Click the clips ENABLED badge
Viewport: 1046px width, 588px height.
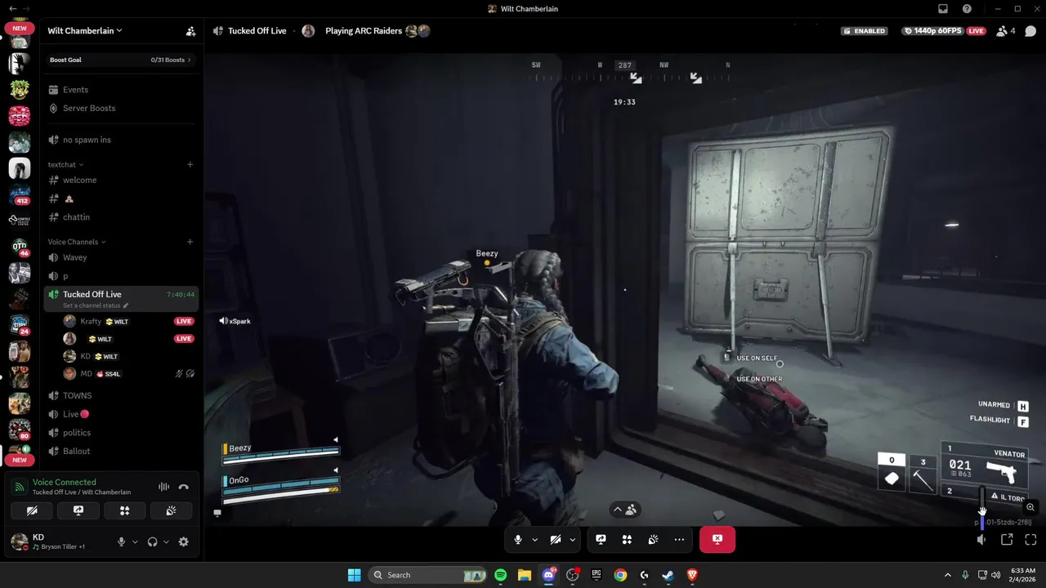(865, 31)
